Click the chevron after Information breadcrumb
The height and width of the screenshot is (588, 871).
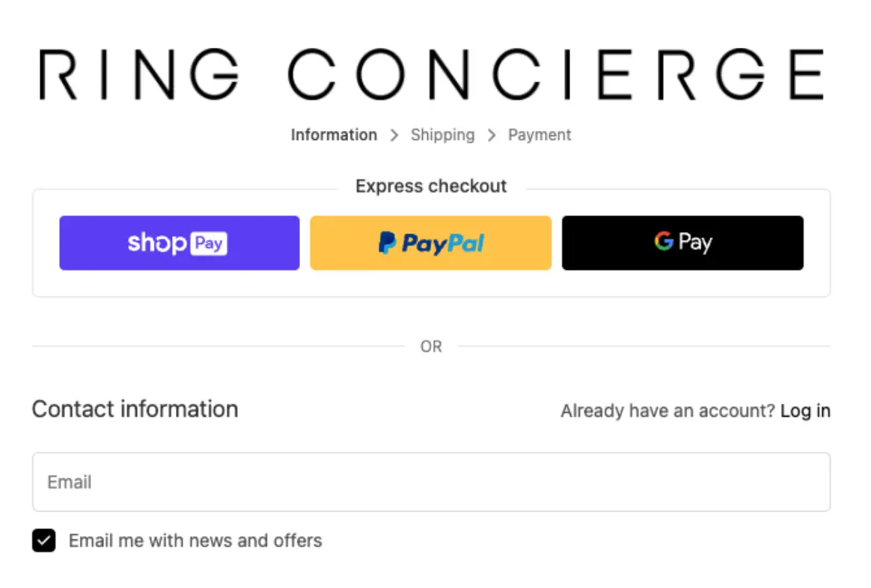[394, 135]
